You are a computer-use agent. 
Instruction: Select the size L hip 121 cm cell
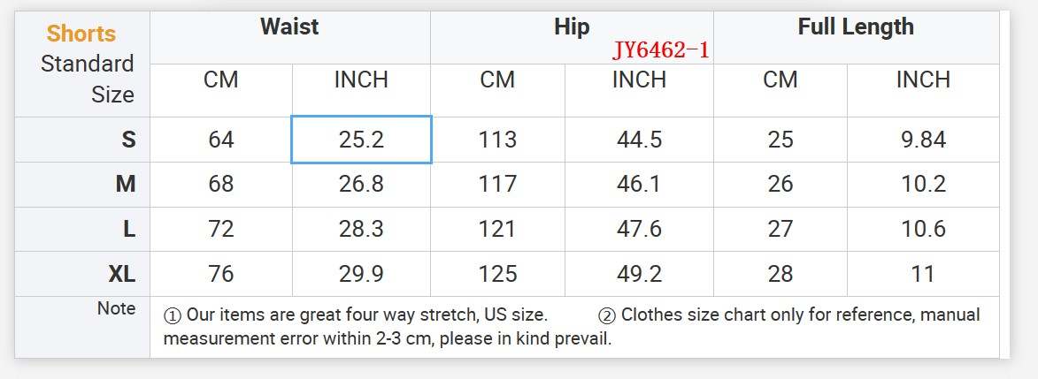(497, 229)
